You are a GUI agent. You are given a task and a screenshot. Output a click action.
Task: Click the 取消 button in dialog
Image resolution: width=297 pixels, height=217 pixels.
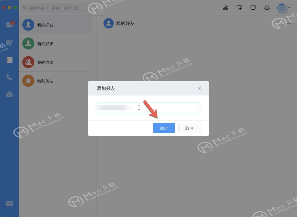[189, 128]
